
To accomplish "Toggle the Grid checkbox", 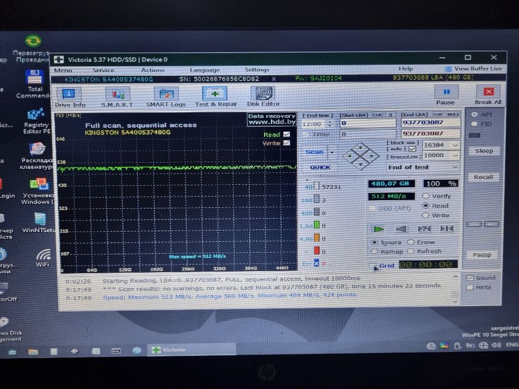I will coord(373,266).
